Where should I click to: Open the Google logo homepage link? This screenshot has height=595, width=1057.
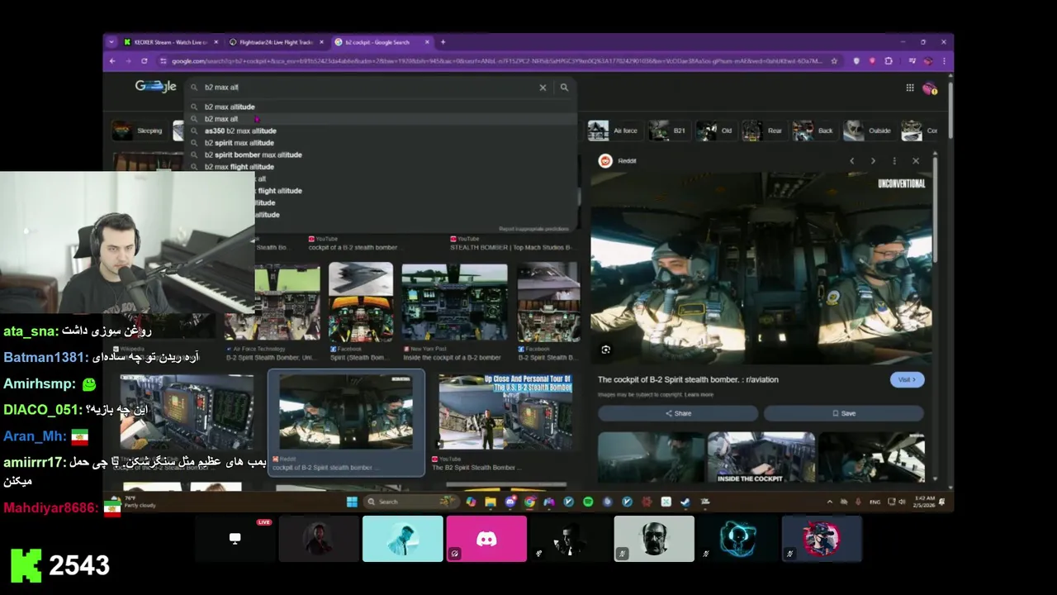(x=155, y=87)
